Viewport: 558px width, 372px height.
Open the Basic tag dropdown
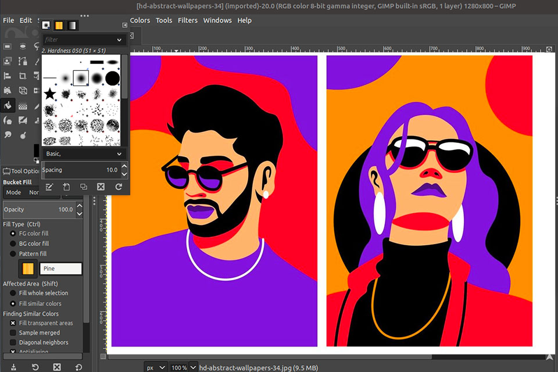pyautogui.click(x=119, y=154)
